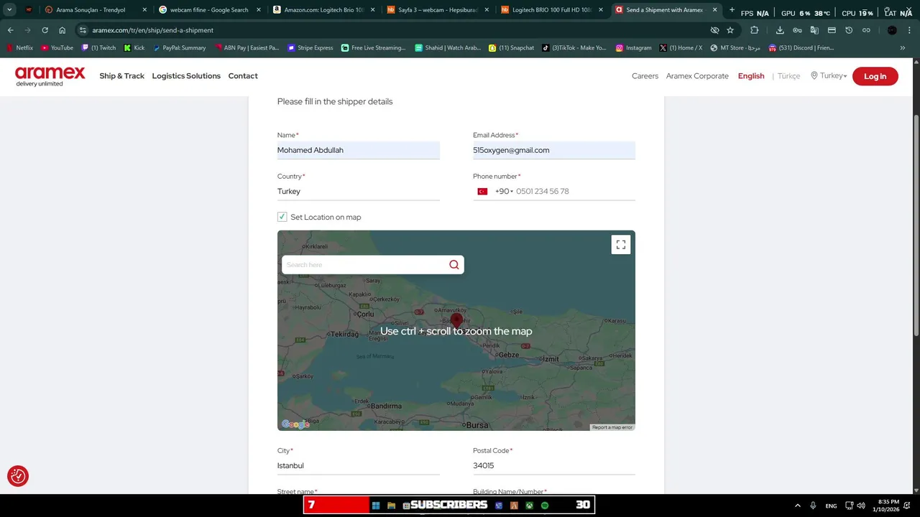Open the translate page icon
This screenshot has height=517, width=920.
tap(814, 30)
